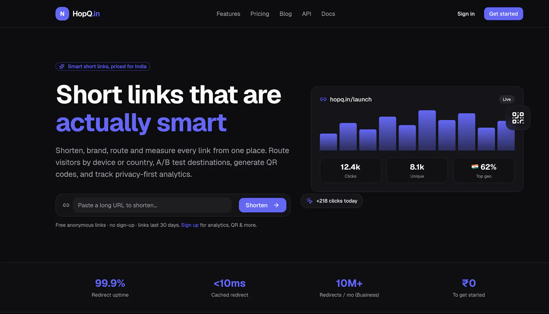Open the QR code icon on the card
Screen dimensions: 549x314
click(518, 118)
